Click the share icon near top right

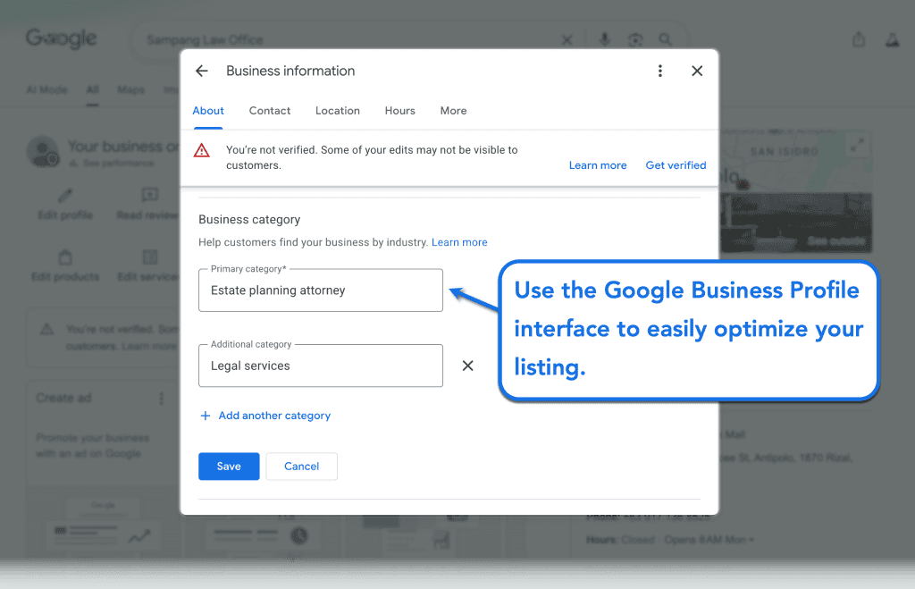859,39
